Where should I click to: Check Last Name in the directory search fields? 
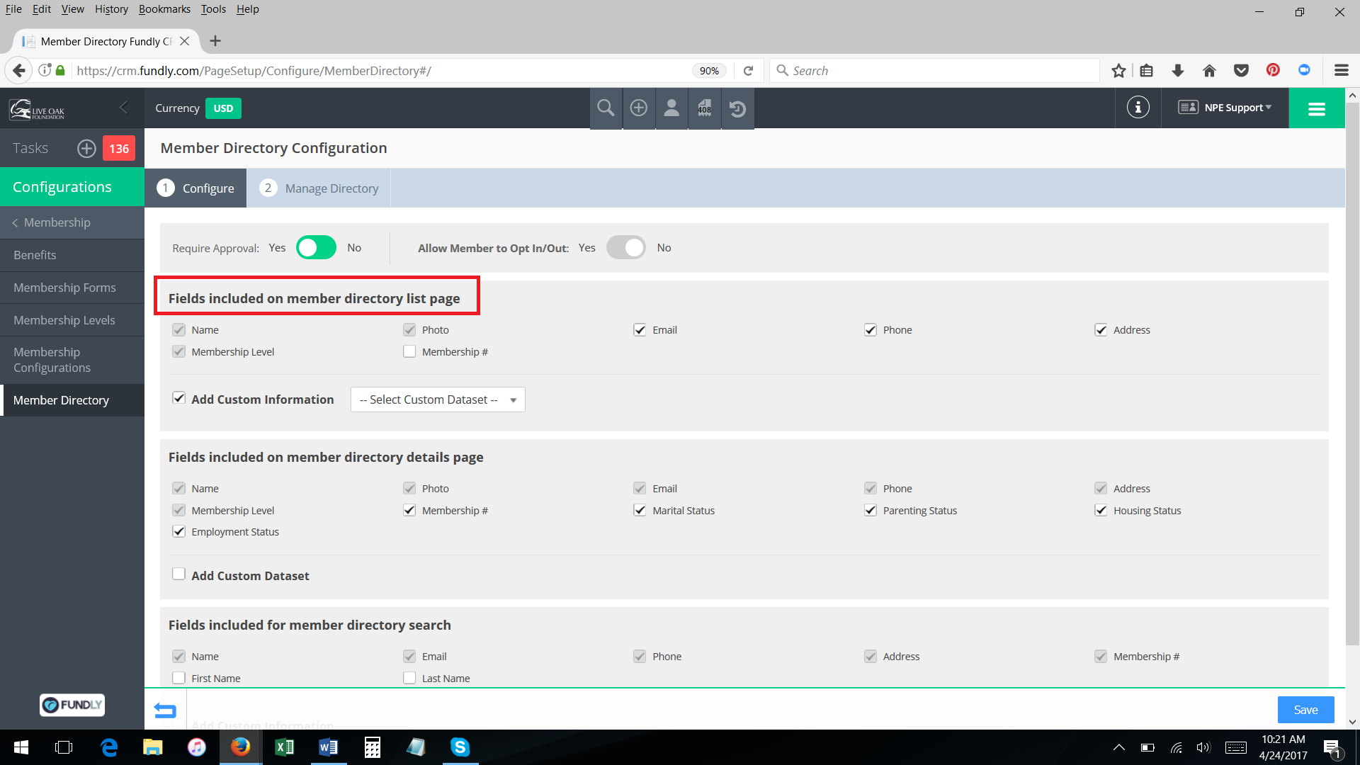409,678
